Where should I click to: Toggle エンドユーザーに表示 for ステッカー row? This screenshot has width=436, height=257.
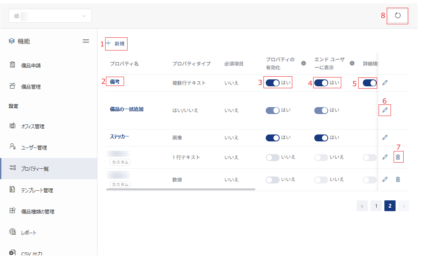point(321,138)
